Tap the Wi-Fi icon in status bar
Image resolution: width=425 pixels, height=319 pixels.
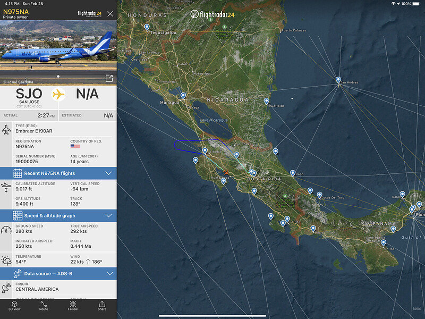[393, 4]
